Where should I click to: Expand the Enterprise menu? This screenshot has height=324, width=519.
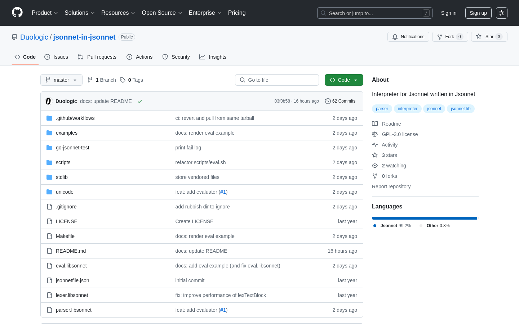pos(205,13)
